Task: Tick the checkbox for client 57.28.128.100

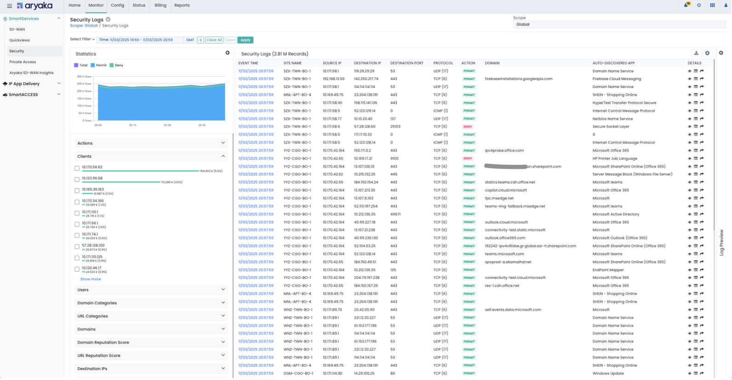Action: click(77, 247)
